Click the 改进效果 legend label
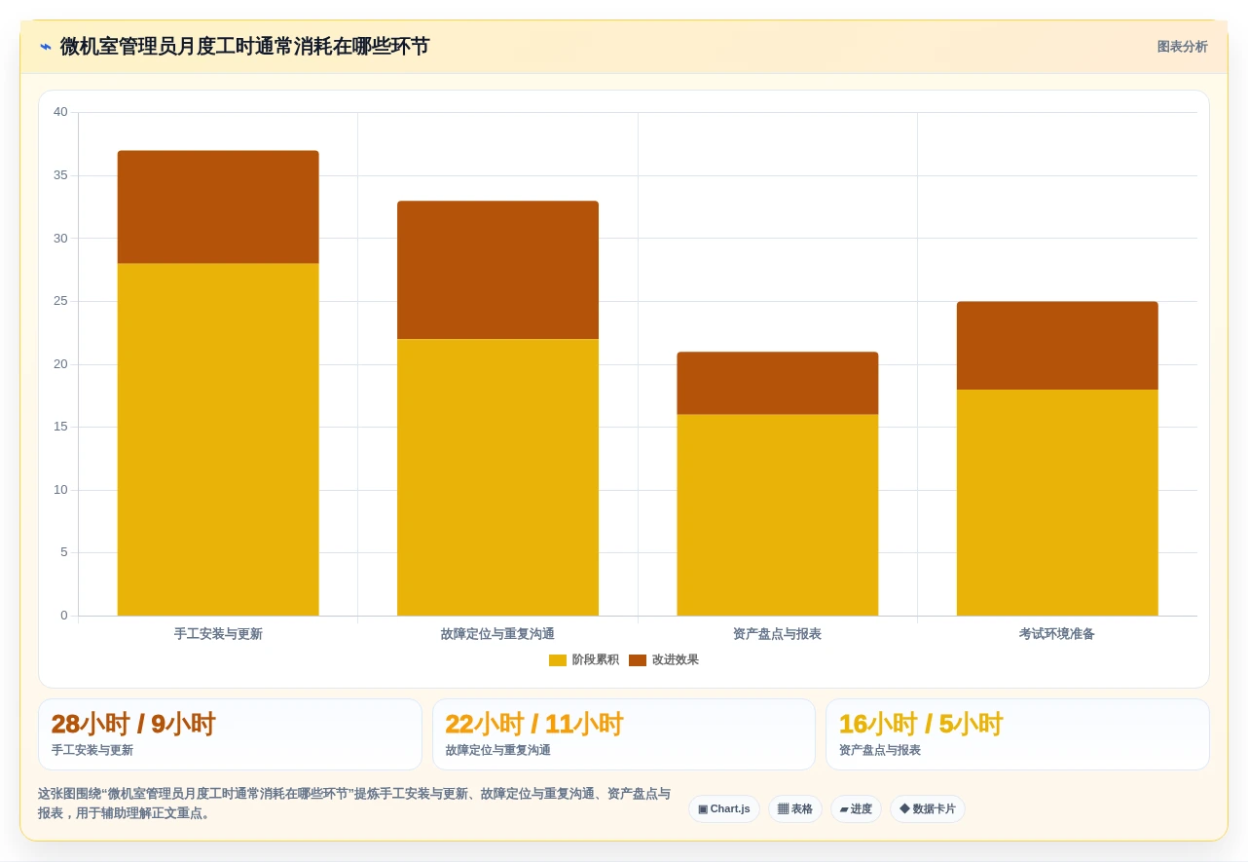 pos(676,660)
